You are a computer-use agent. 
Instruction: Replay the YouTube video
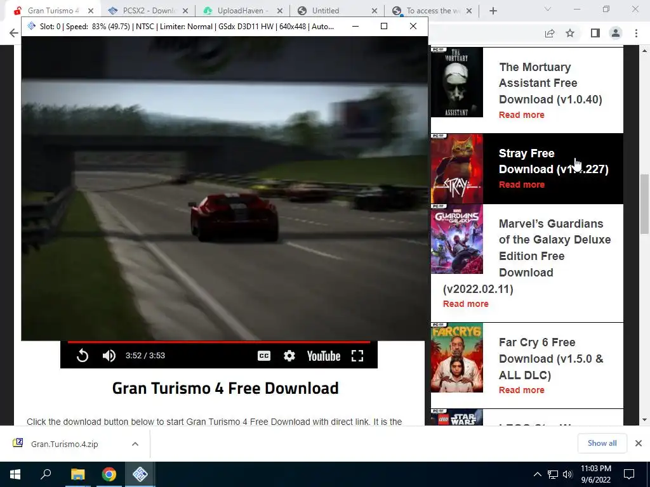pyautogui.click(x=83, y=356)
